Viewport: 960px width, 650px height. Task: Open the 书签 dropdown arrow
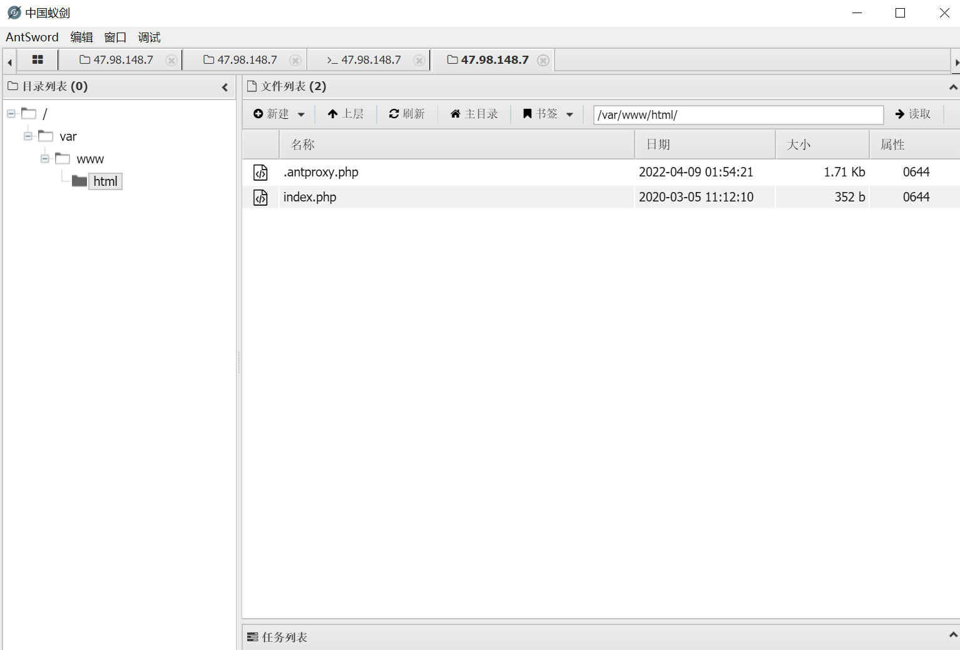569,114
